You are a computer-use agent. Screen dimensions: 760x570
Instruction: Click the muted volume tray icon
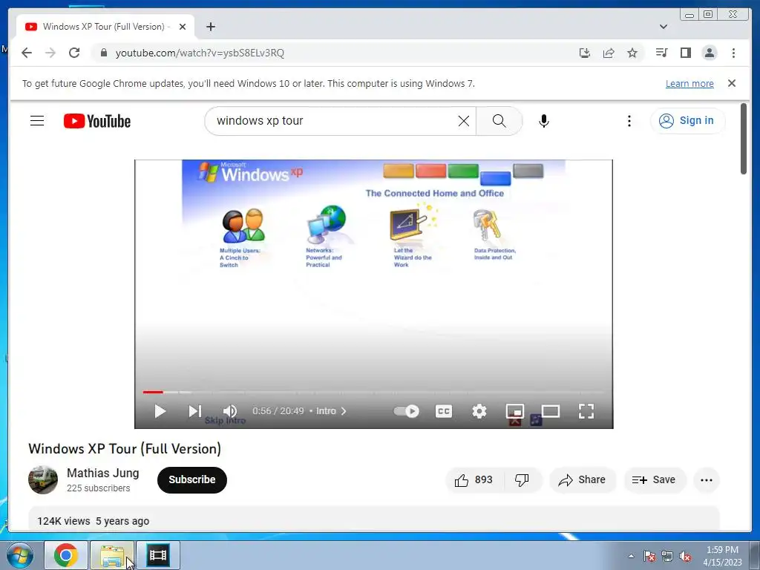pyautogui.click(x=685, y=556)
